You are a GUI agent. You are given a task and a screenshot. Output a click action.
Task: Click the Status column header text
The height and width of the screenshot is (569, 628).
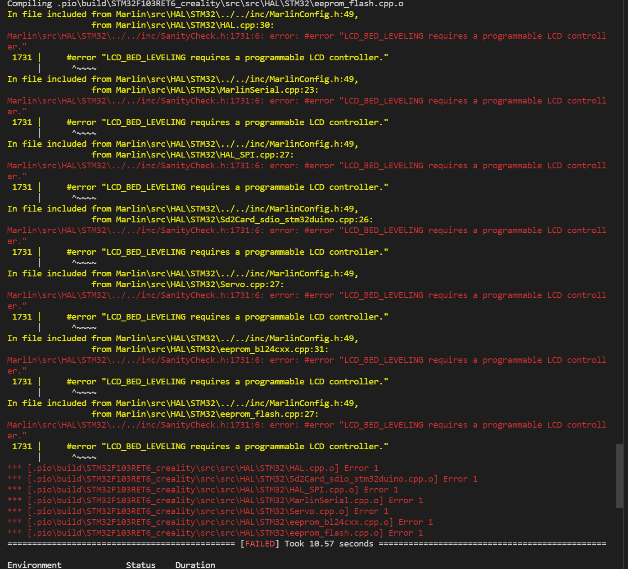pyautogui.click(x=140, y=565)
